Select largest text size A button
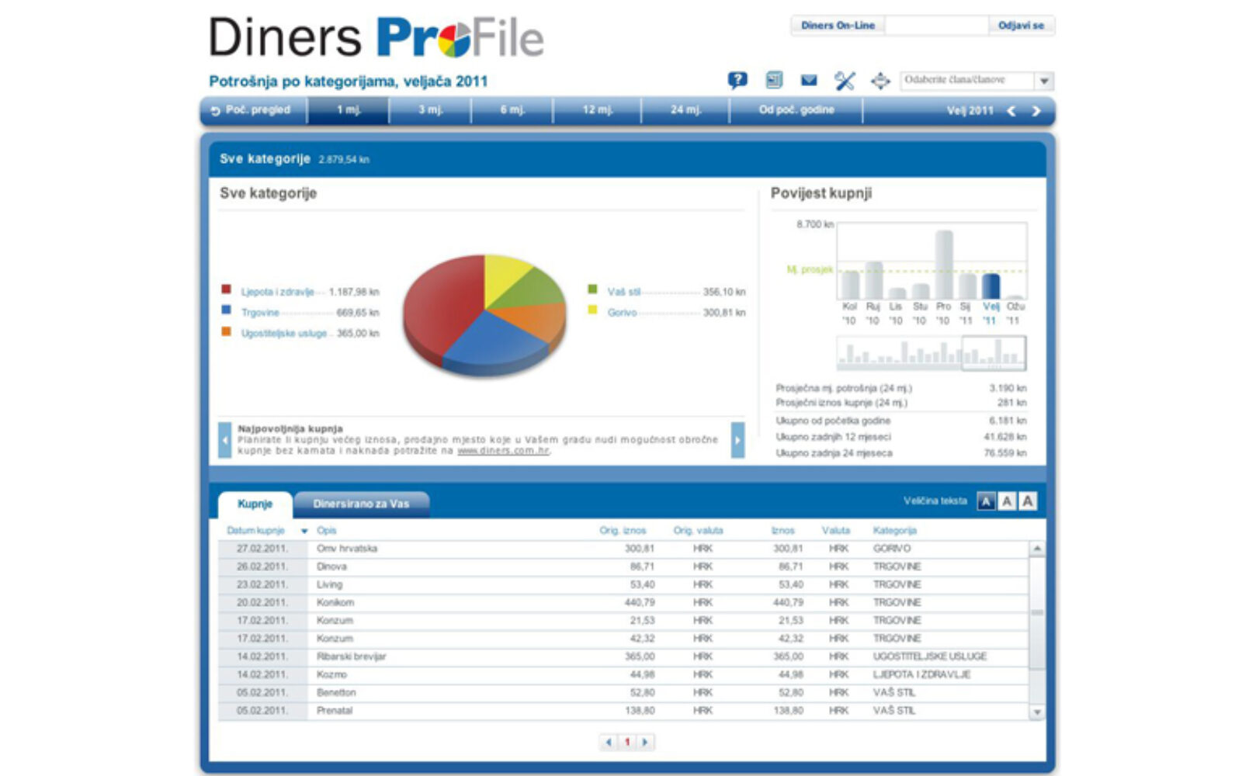The width and height of the screenshot is (1242, 776). pyautogui.click(x=1028, y=501)
